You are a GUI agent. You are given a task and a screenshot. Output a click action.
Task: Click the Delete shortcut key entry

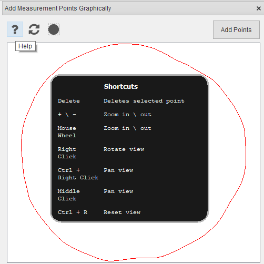pyautogui.click(x=69, y=101)
